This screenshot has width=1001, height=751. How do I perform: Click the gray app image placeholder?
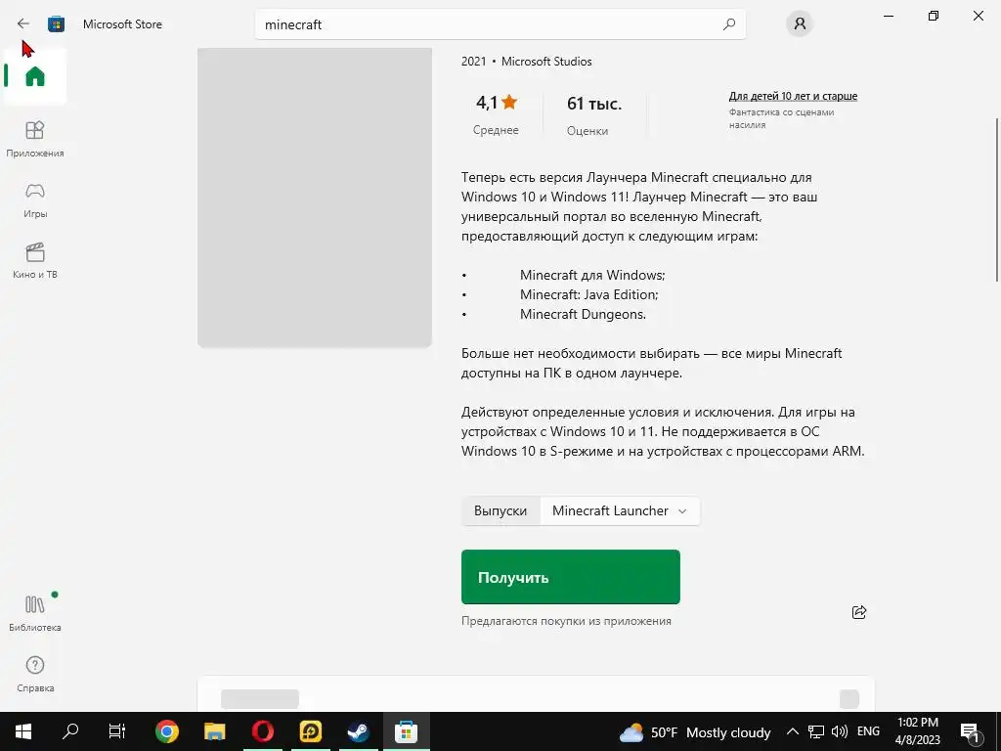(315, 197)
